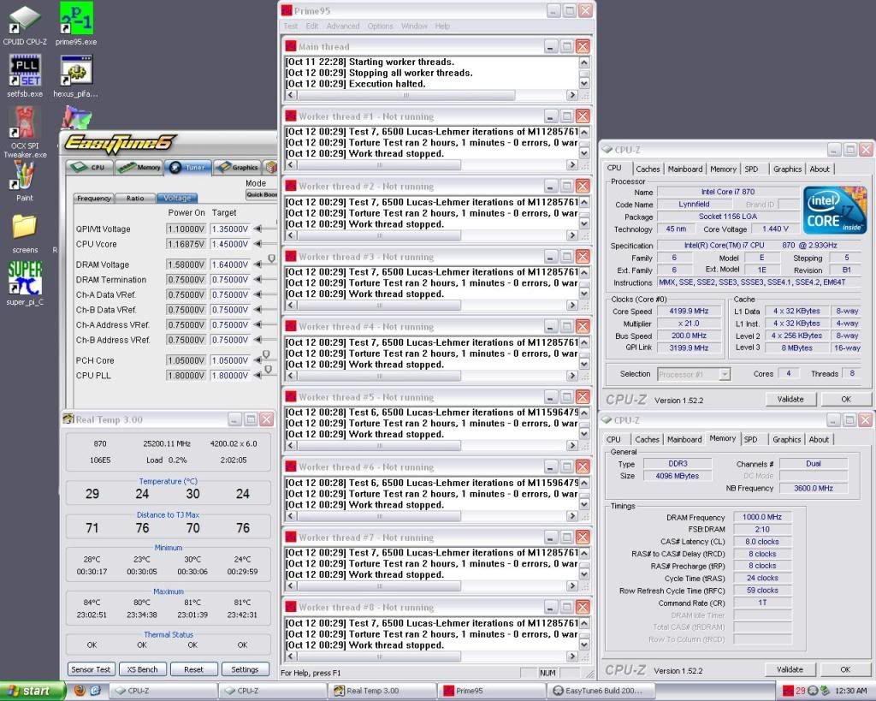876x701 pixels.
Task: Open EasyTune6 Graphics tab
Action: [x=238, y=167]
